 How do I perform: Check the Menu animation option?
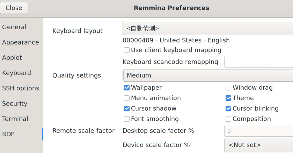tap(127, 98)
